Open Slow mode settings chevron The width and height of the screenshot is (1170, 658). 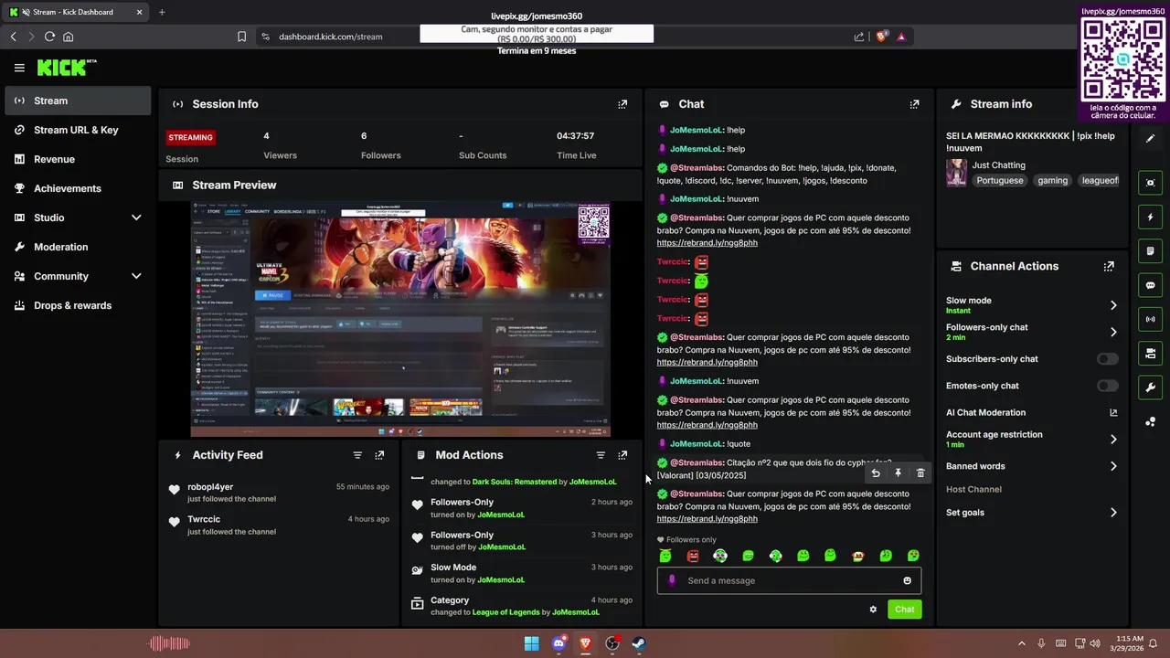[1113, 305]
